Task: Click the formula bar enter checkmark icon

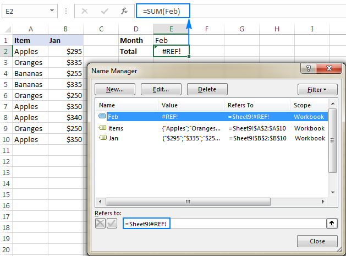Action: coord(105,10)
